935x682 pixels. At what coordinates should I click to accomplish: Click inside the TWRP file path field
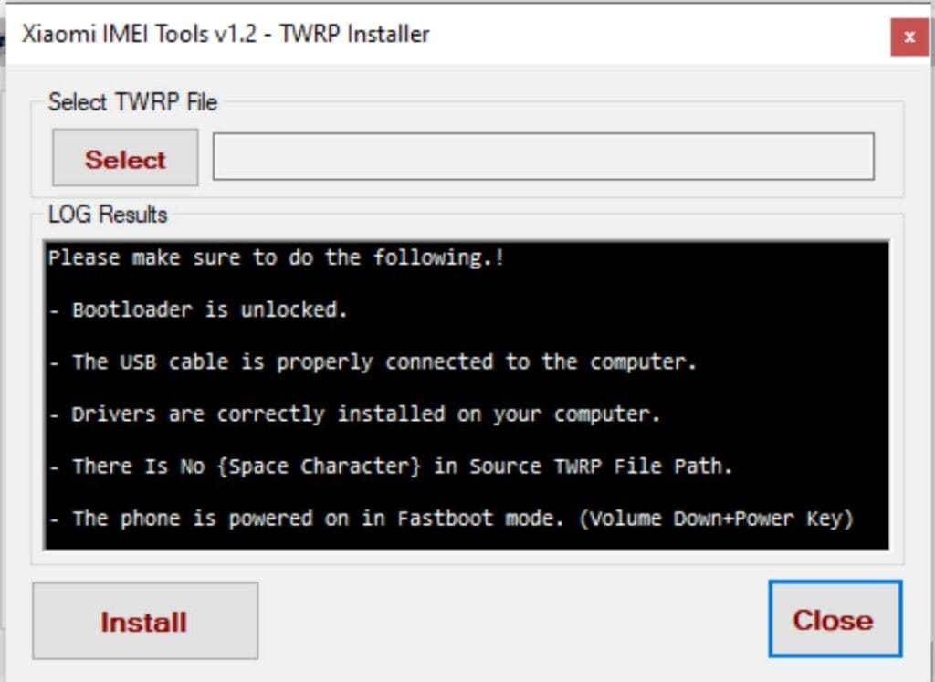[x=543, y=157]
